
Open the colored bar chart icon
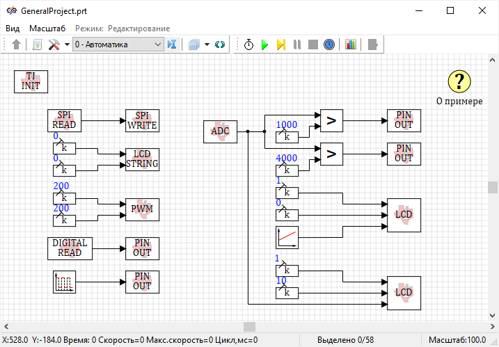click(x=350, y=45)
